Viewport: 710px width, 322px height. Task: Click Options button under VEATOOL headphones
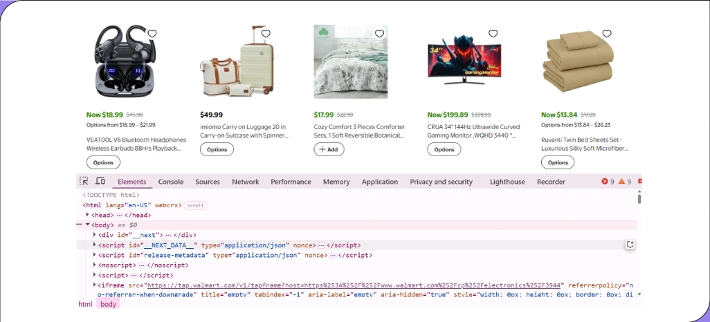click(x=103, y=162)
